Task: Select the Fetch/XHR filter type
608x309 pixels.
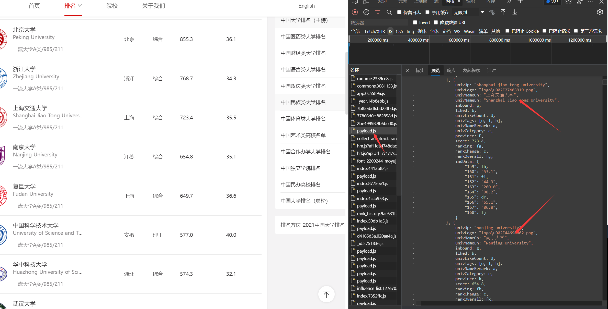Action: coord(375,31)
